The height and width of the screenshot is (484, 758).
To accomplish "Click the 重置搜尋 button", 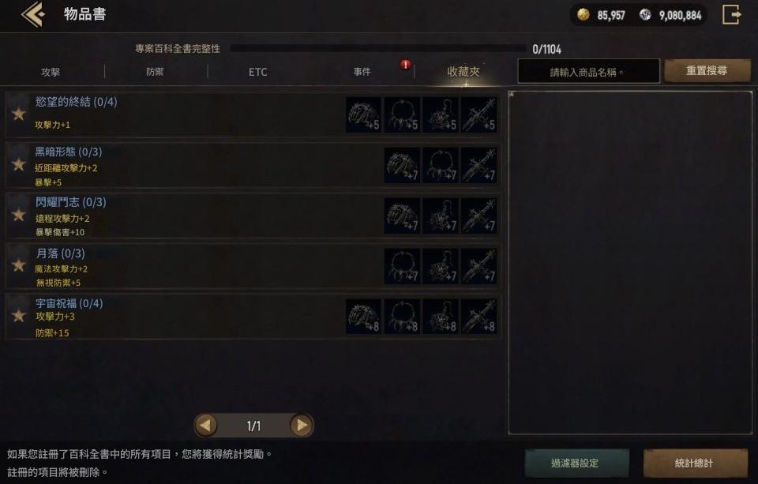I will click(x=707, y=71).
